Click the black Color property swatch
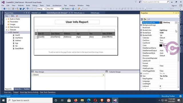Screen dimensions: 183x103 [x=161, y=45]
